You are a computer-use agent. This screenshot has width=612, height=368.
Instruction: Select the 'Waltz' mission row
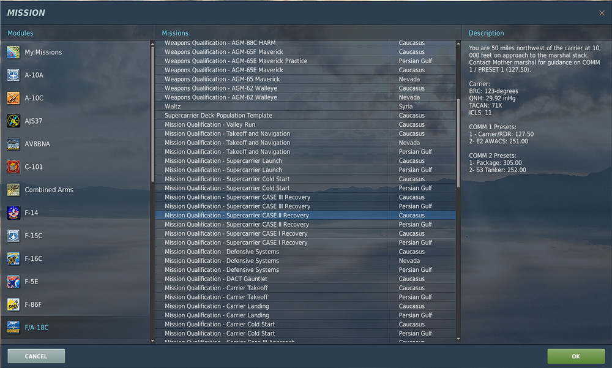point(305,107)
